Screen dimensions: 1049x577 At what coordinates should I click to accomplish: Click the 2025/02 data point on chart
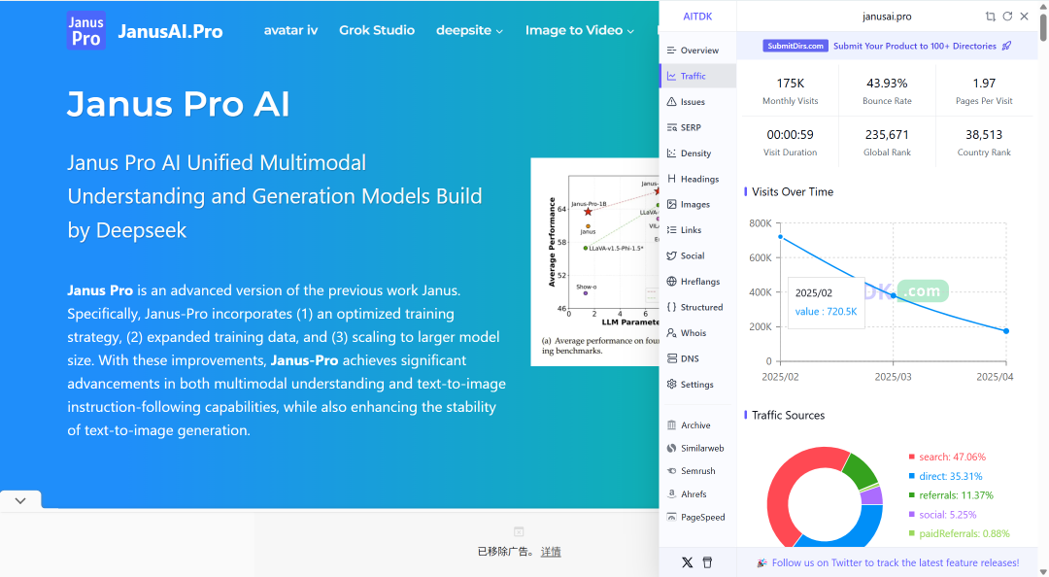point(781,237)
